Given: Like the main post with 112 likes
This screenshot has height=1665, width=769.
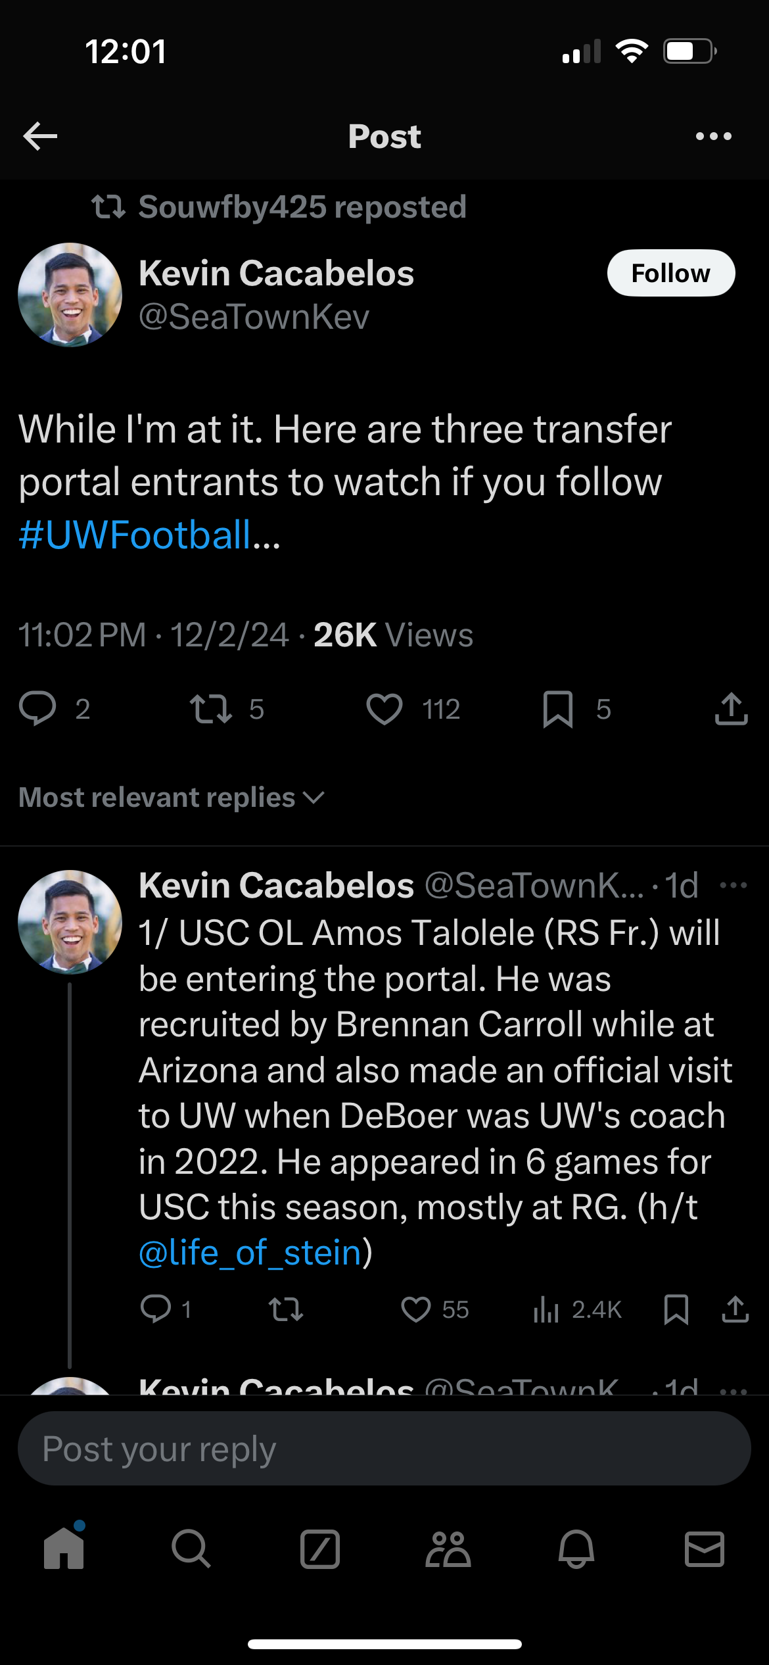Looking at the screenshot, I should tap(384, 709).
